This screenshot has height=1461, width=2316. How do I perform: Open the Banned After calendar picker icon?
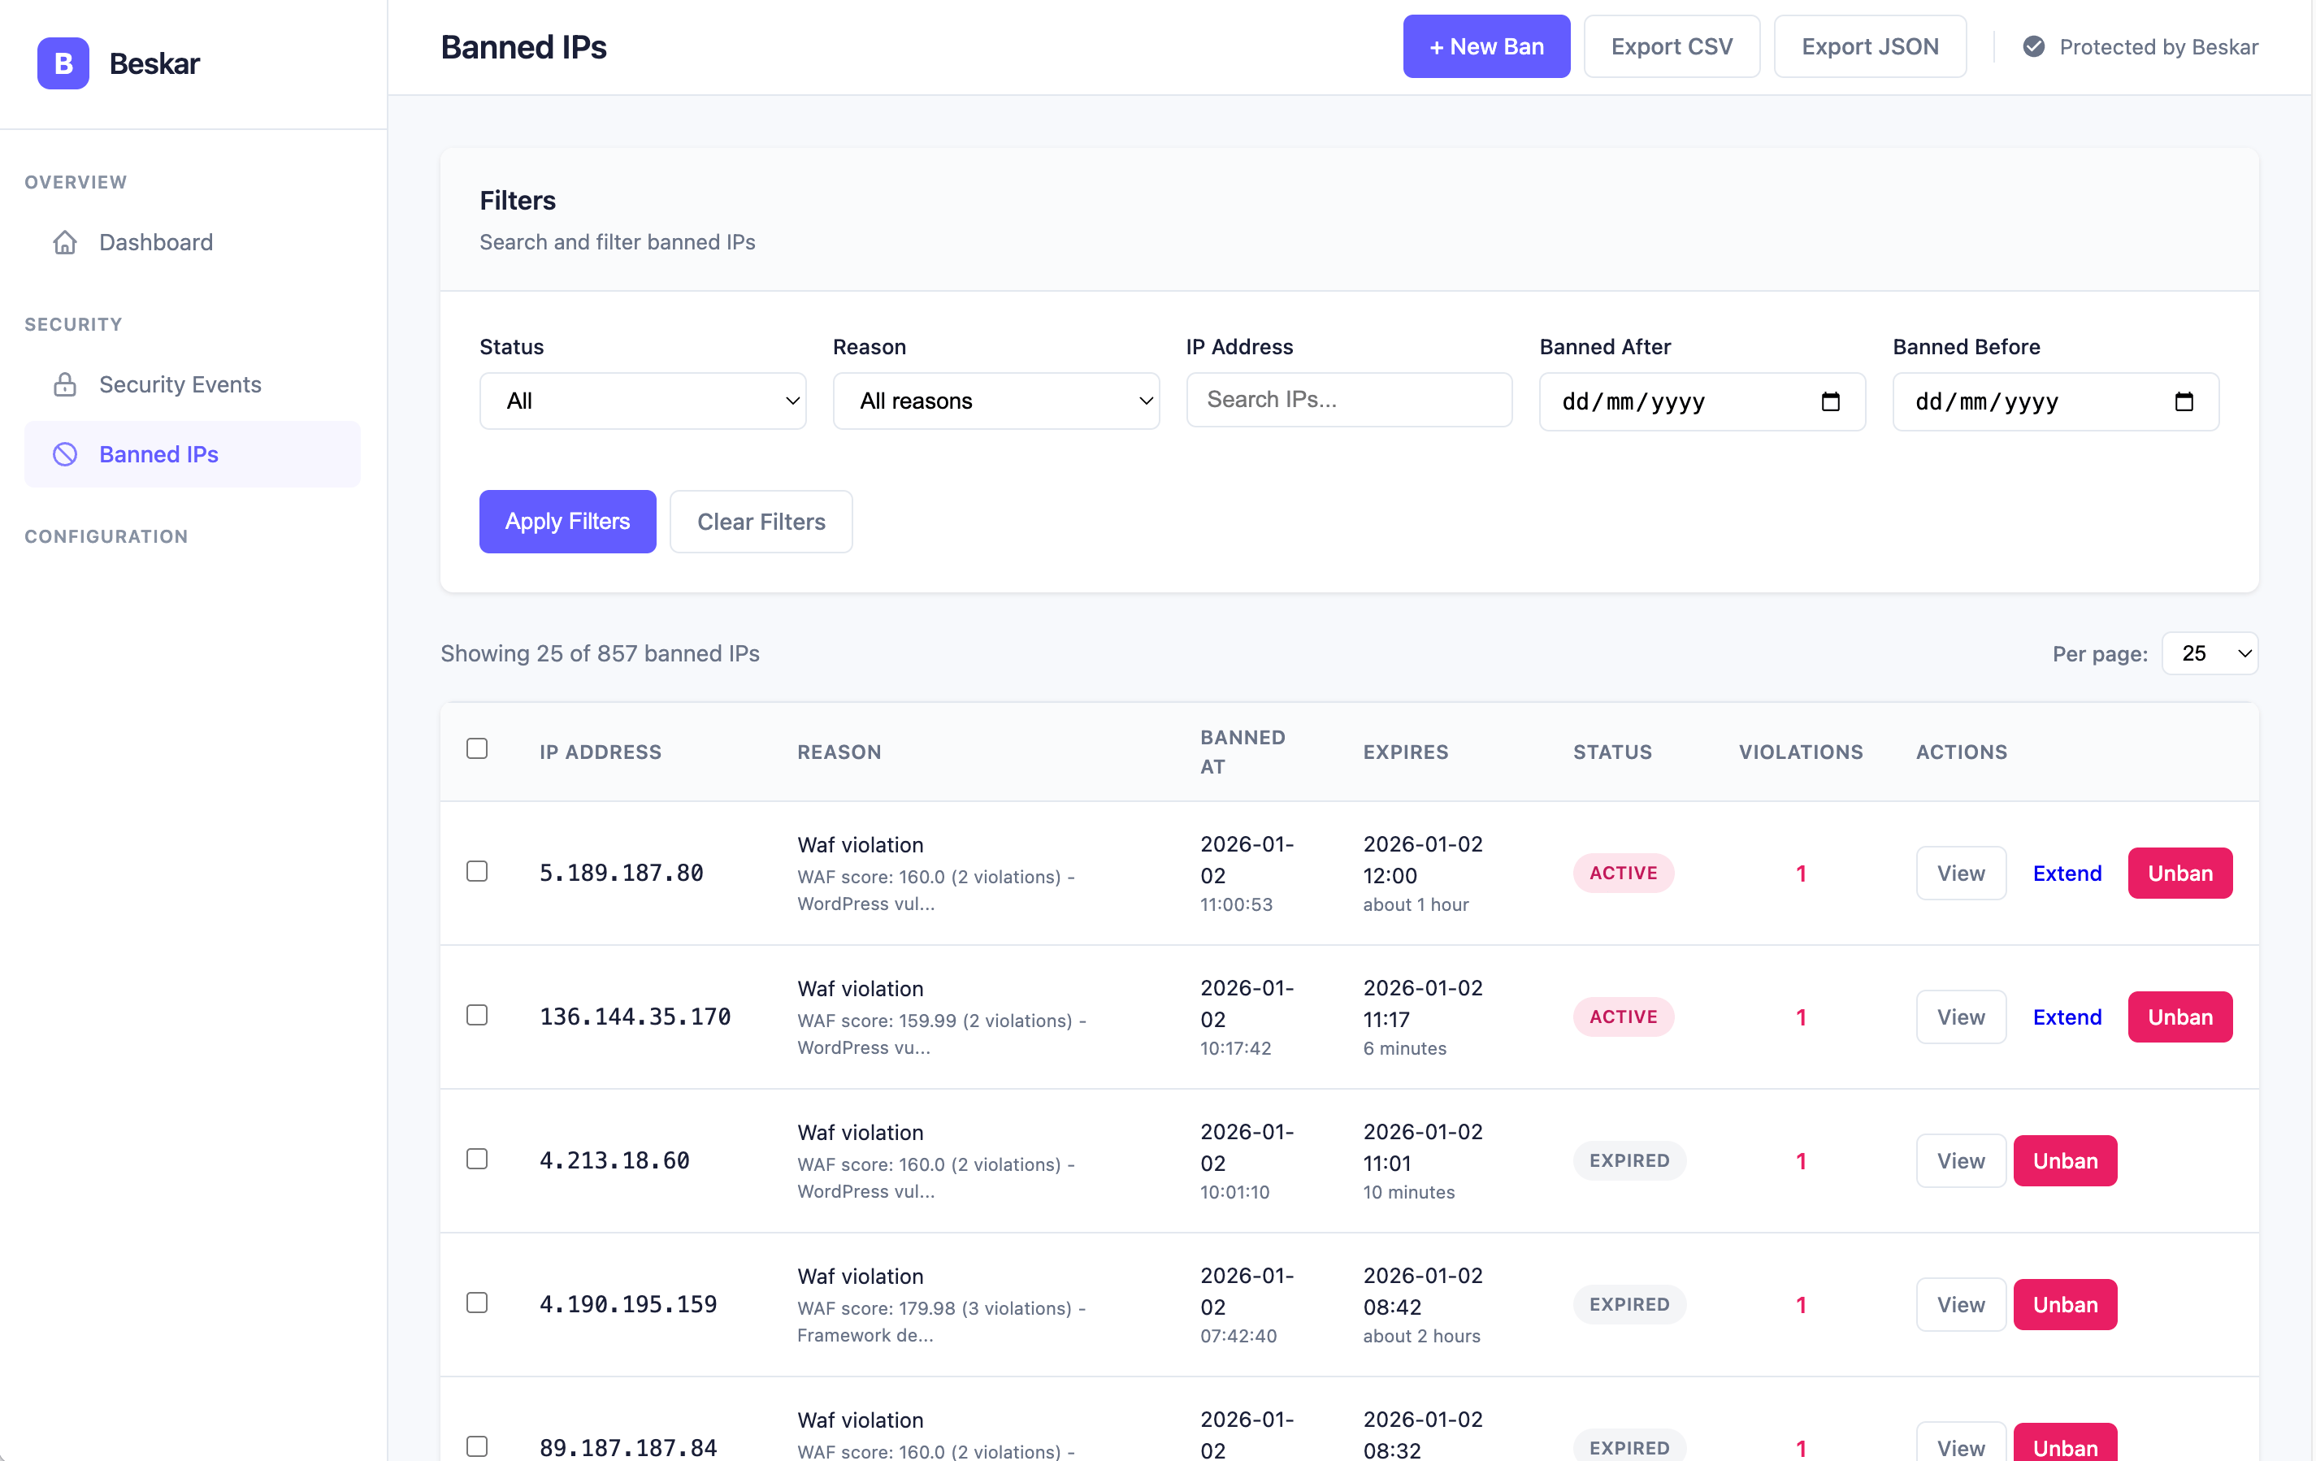[x=1831, y=401]
